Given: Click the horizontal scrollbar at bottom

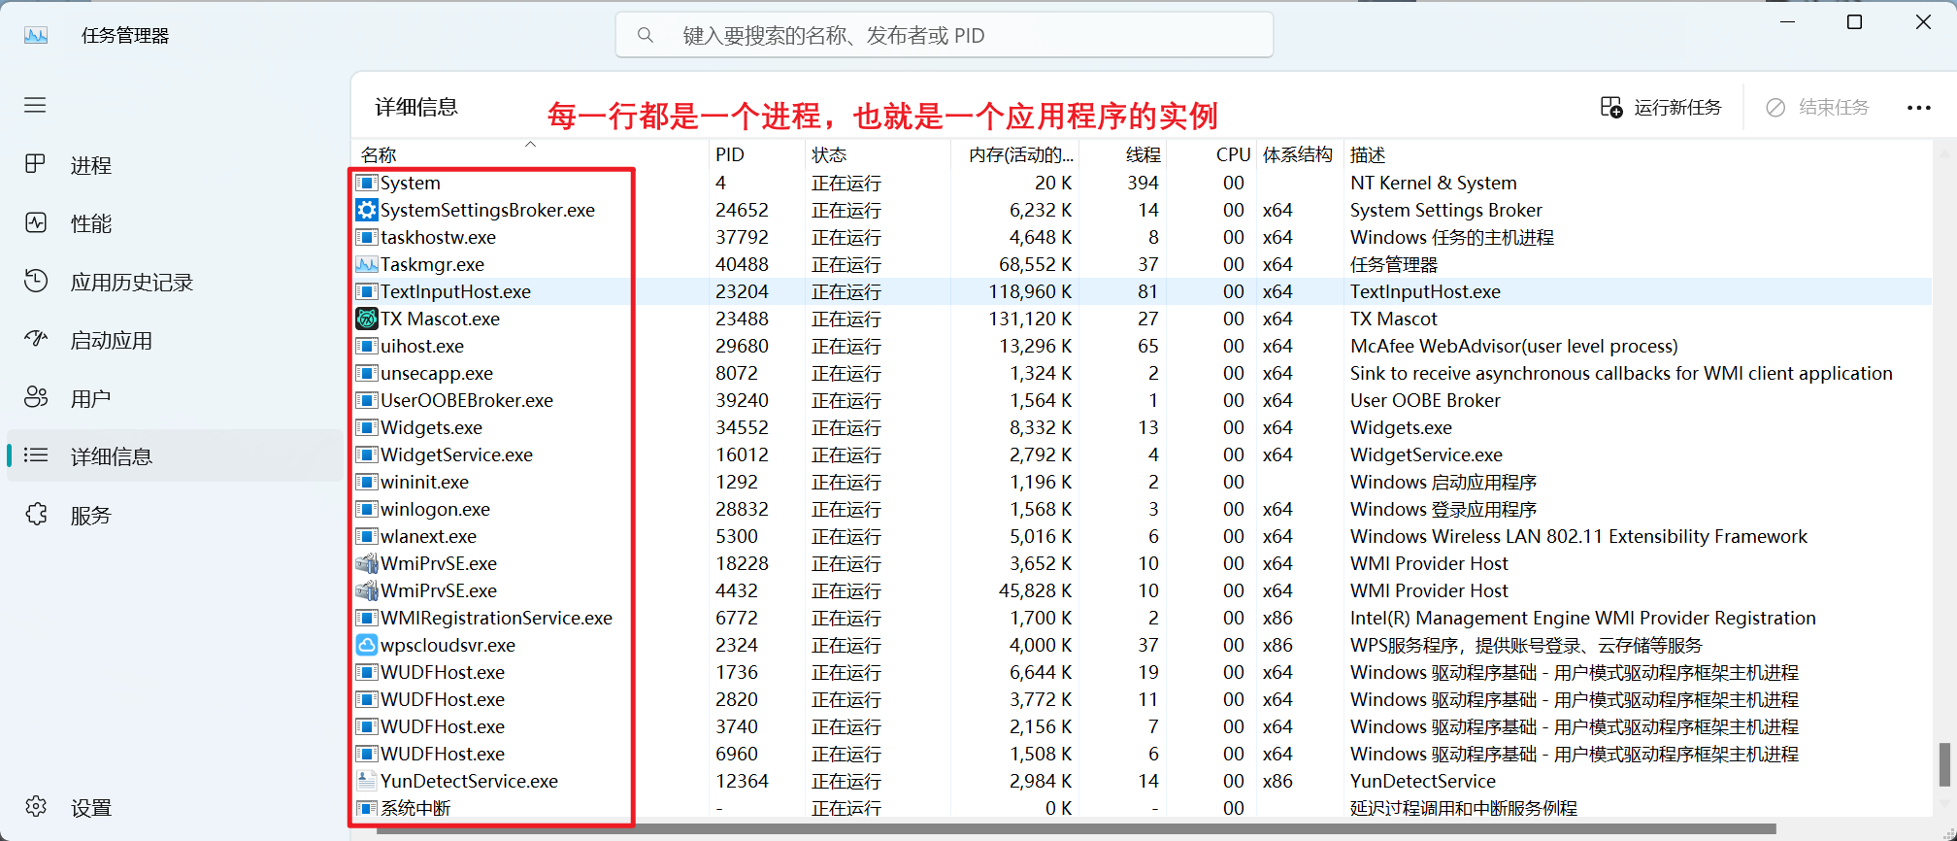Looking at the screenshot, I should pyautogui.click(x=1077, y=829).
